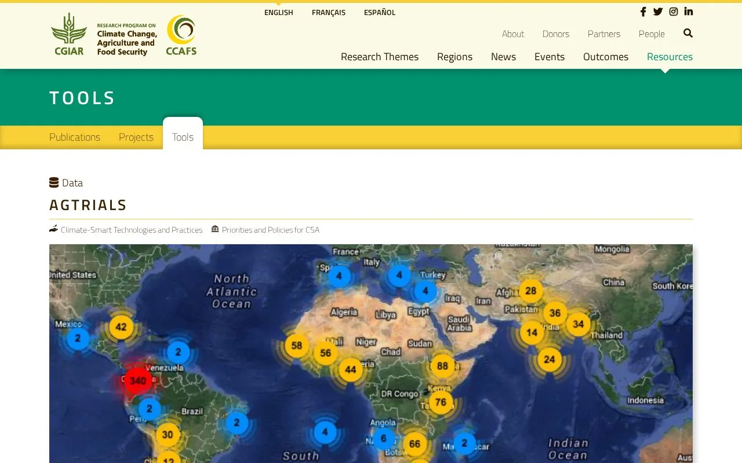Switch to the Projects tab
This screenshot has width=742, height=463.
point(136,137)
